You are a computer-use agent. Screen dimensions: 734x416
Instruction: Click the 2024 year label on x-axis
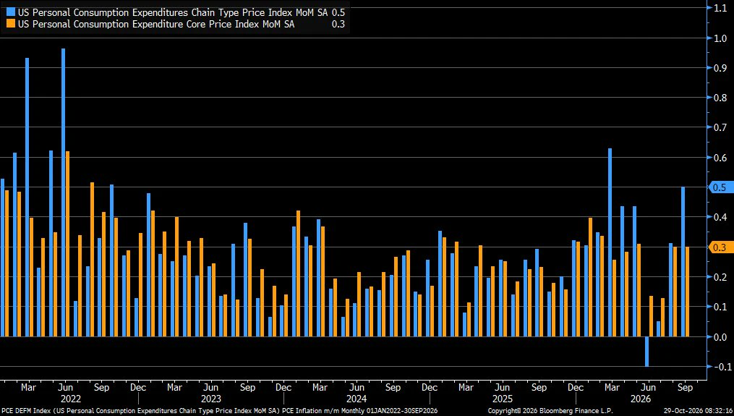tap(357, 399)
